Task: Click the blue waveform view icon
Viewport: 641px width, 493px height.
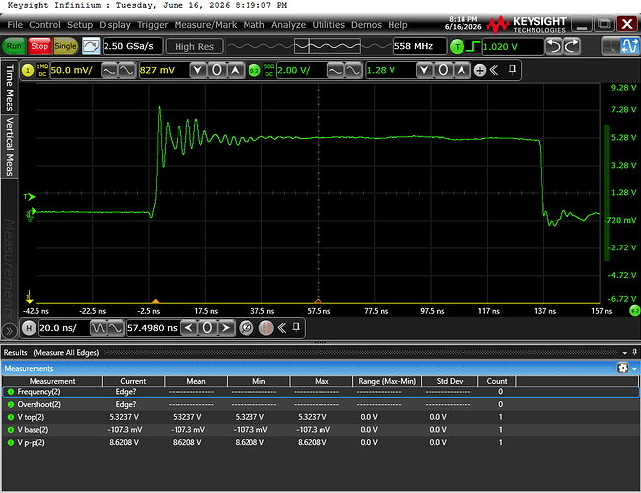Action: [629, 46]
